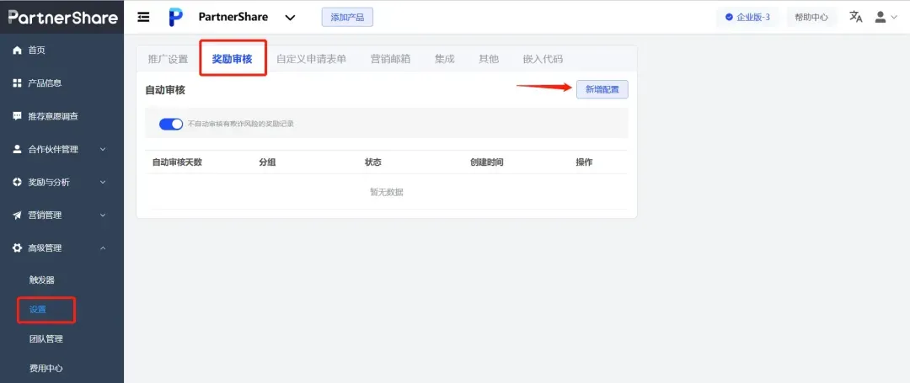The height and width of the screenshot is (383, 910).
Task: Open the dropdown chevron beside user avatar
Action: pos(894,18)
